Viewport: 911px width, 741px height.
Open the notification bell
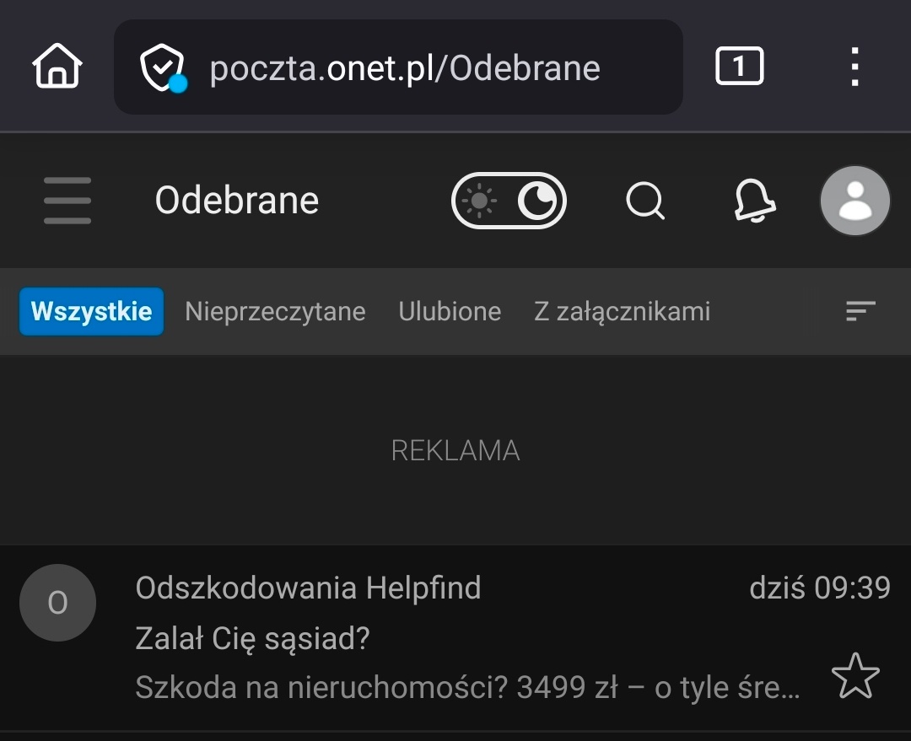click(x=753, y=201)
